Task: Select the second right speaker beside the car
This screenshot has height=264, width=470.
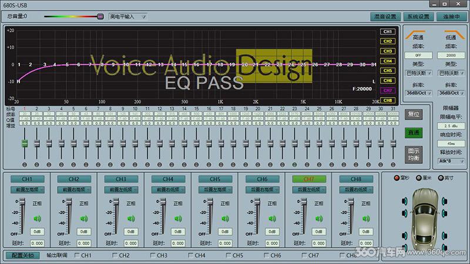Action: click(445, 213)
